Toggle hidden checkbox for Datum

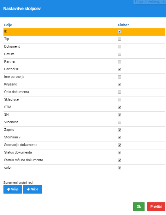coord(120,54)
